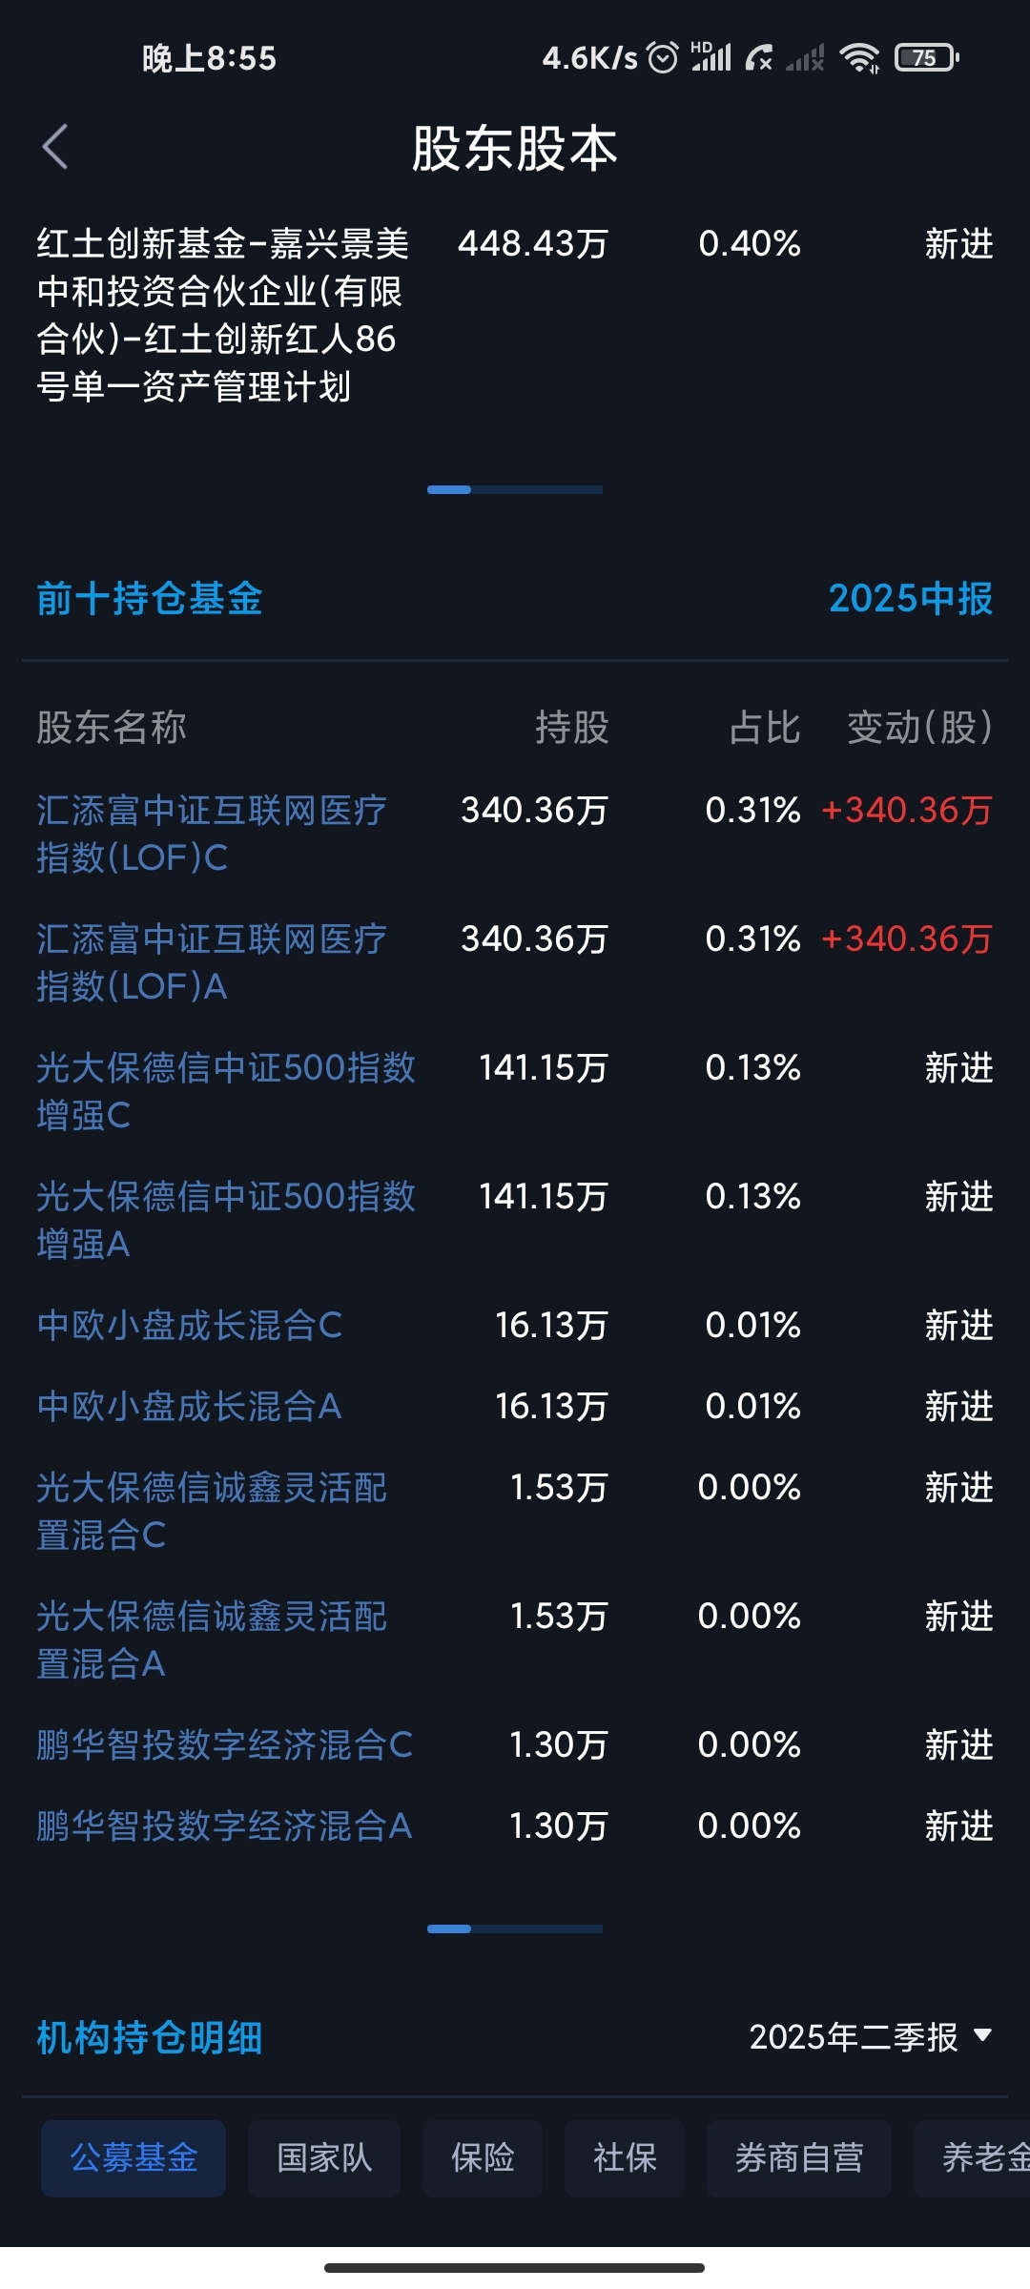Tap the WiFi status icon
This screenshot has height=2289, width=1030.
859,58
